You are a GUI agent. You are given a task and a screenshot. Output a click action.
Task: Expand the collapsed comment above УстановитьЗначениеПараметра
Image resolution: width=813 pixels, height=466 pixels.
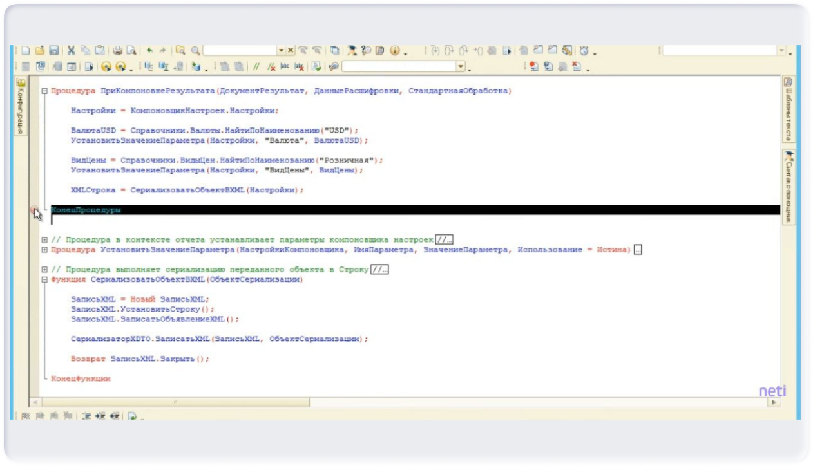(x=44, y=240)
